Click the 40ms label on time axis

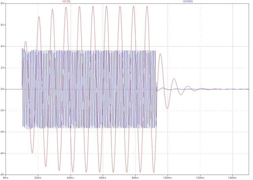(x=70, y=178)
